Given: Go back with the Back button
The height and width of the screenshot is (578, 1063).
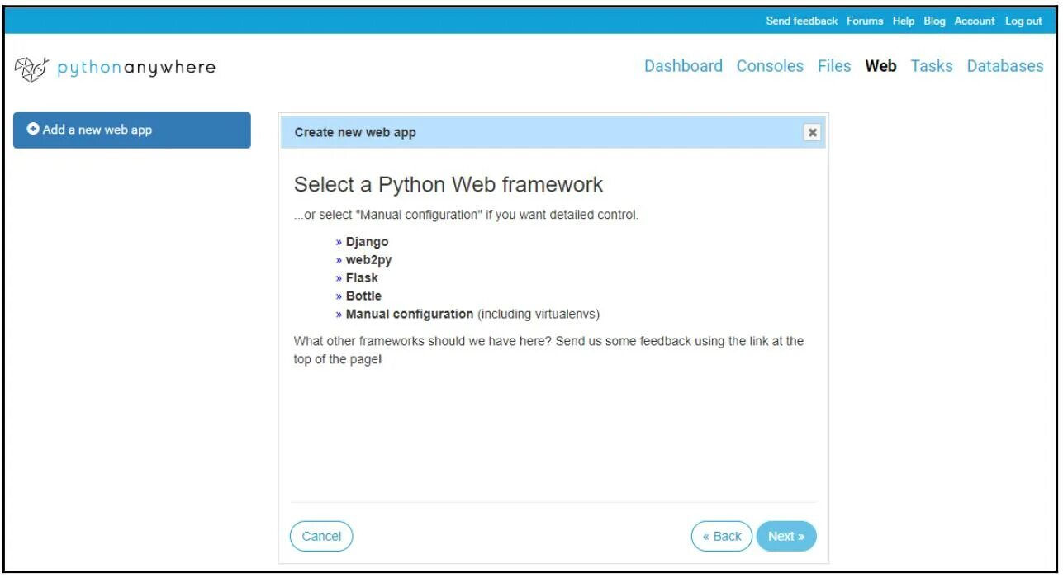Looking at the screenshot, I should (x=722, y=537).
